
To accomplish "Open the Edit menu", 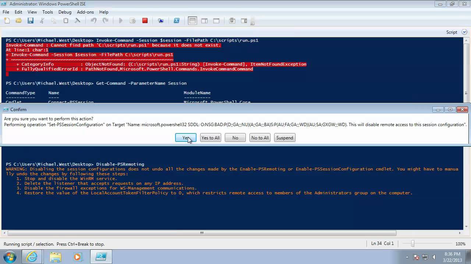I will pos(18,12).
